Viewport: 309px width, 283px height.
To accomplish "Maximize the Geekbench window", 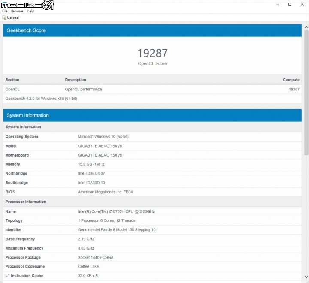I will click(290, 4).
